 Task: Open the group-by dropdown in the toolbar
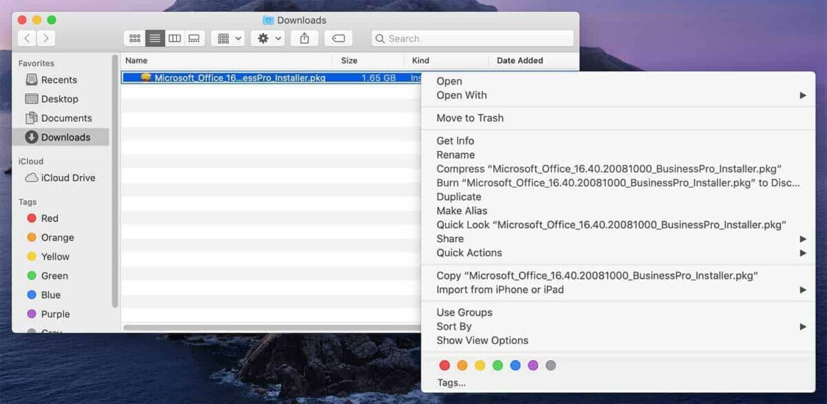(x=229, y=39)
